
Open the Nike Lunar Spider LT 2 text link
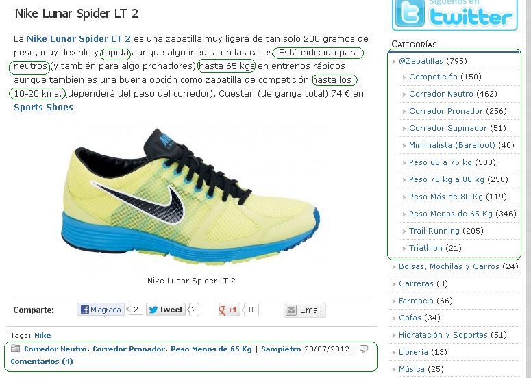[79, 38]
